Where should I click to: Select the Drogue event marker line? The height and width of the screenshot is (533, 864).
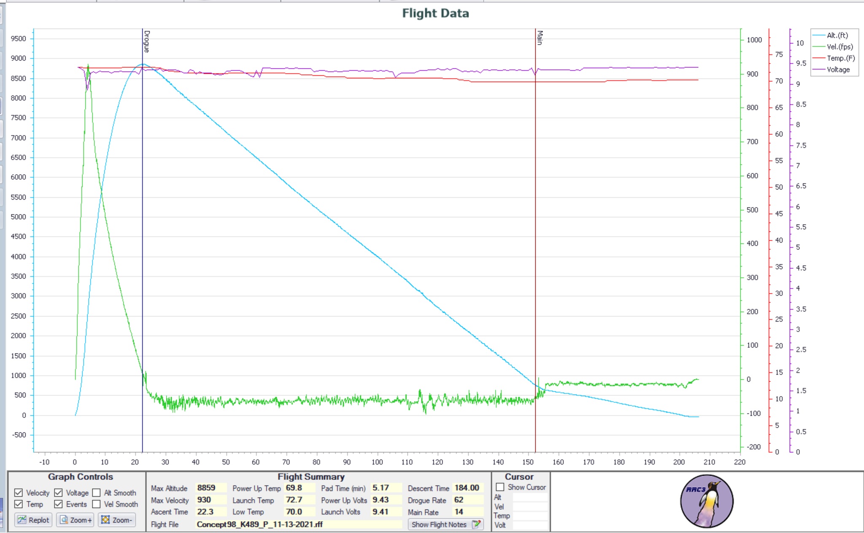point(143,211)
